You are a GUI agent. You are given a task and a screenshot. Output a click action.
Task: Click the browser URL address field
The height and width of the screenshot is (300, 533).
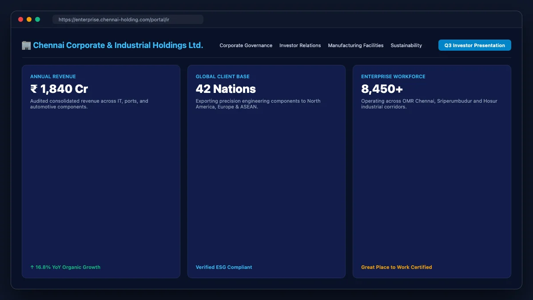(128, 20)
